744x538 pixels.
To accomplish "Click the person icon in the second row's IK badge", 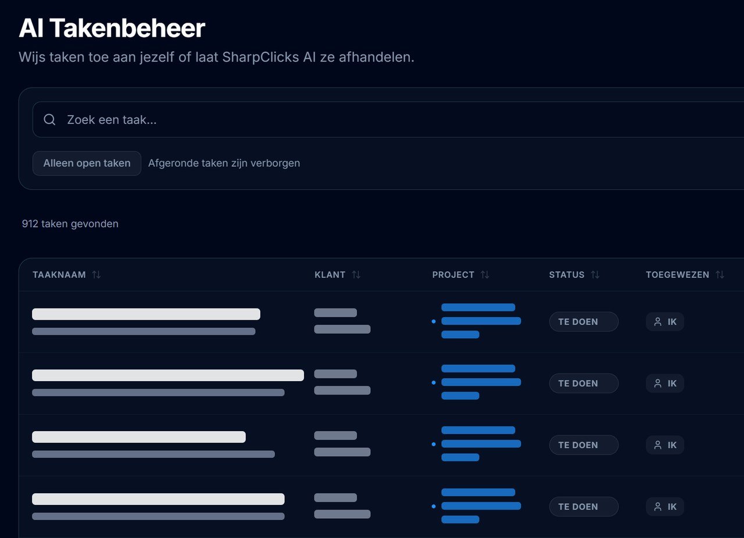I will coord(658,383).
